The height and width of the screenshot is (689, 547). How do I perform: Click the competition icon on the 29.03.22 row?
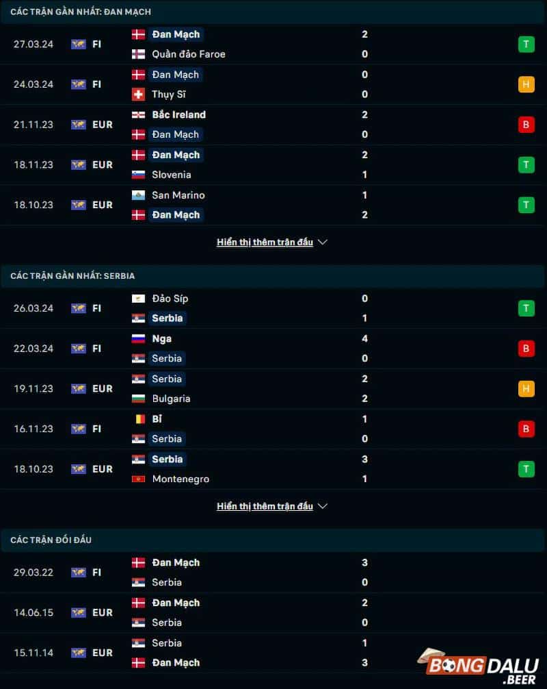[78, 573]
